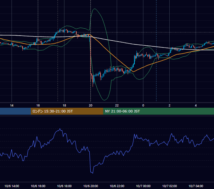214x189 pixels.
Task: Click the 10/6 20:00 date label
Action: point(91,186)
